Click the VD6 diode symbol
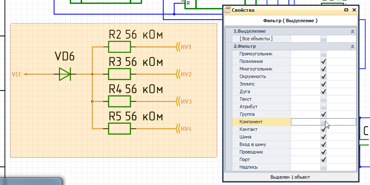Viewport: 370px width, 185px height. (65, 74)
